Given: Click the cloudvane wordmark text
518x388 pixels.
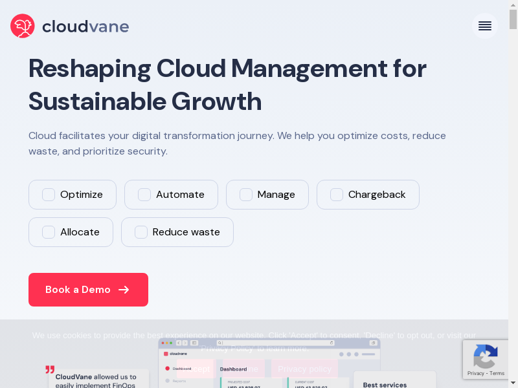Looking at the screenshot, I should point(85,27).
